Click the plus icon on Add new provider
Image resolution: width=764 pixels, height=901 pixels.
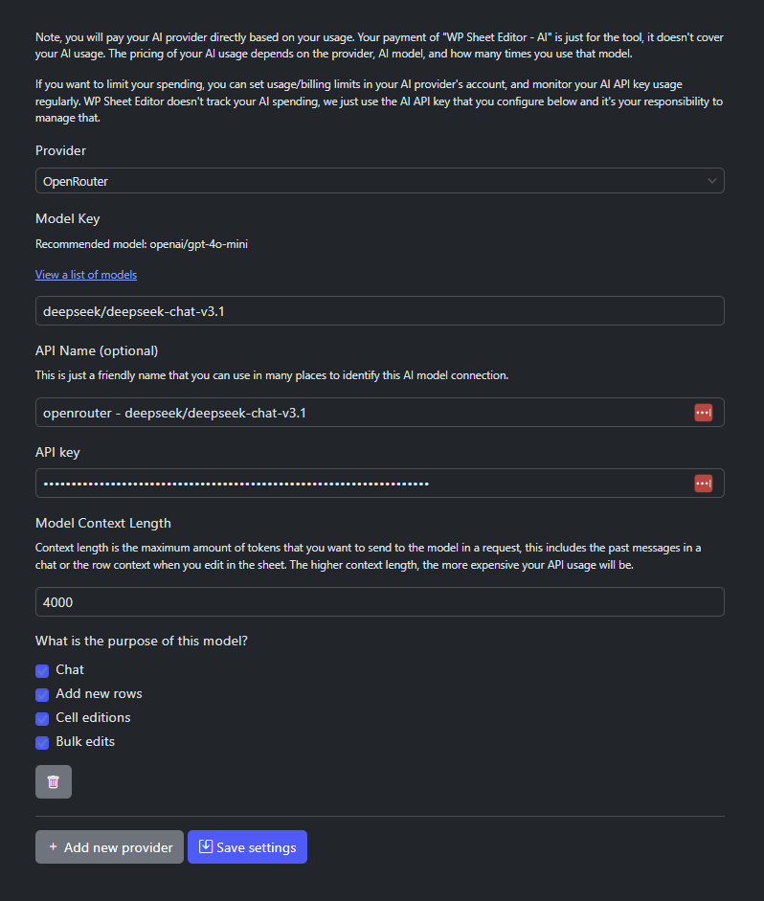click(53, 847)
